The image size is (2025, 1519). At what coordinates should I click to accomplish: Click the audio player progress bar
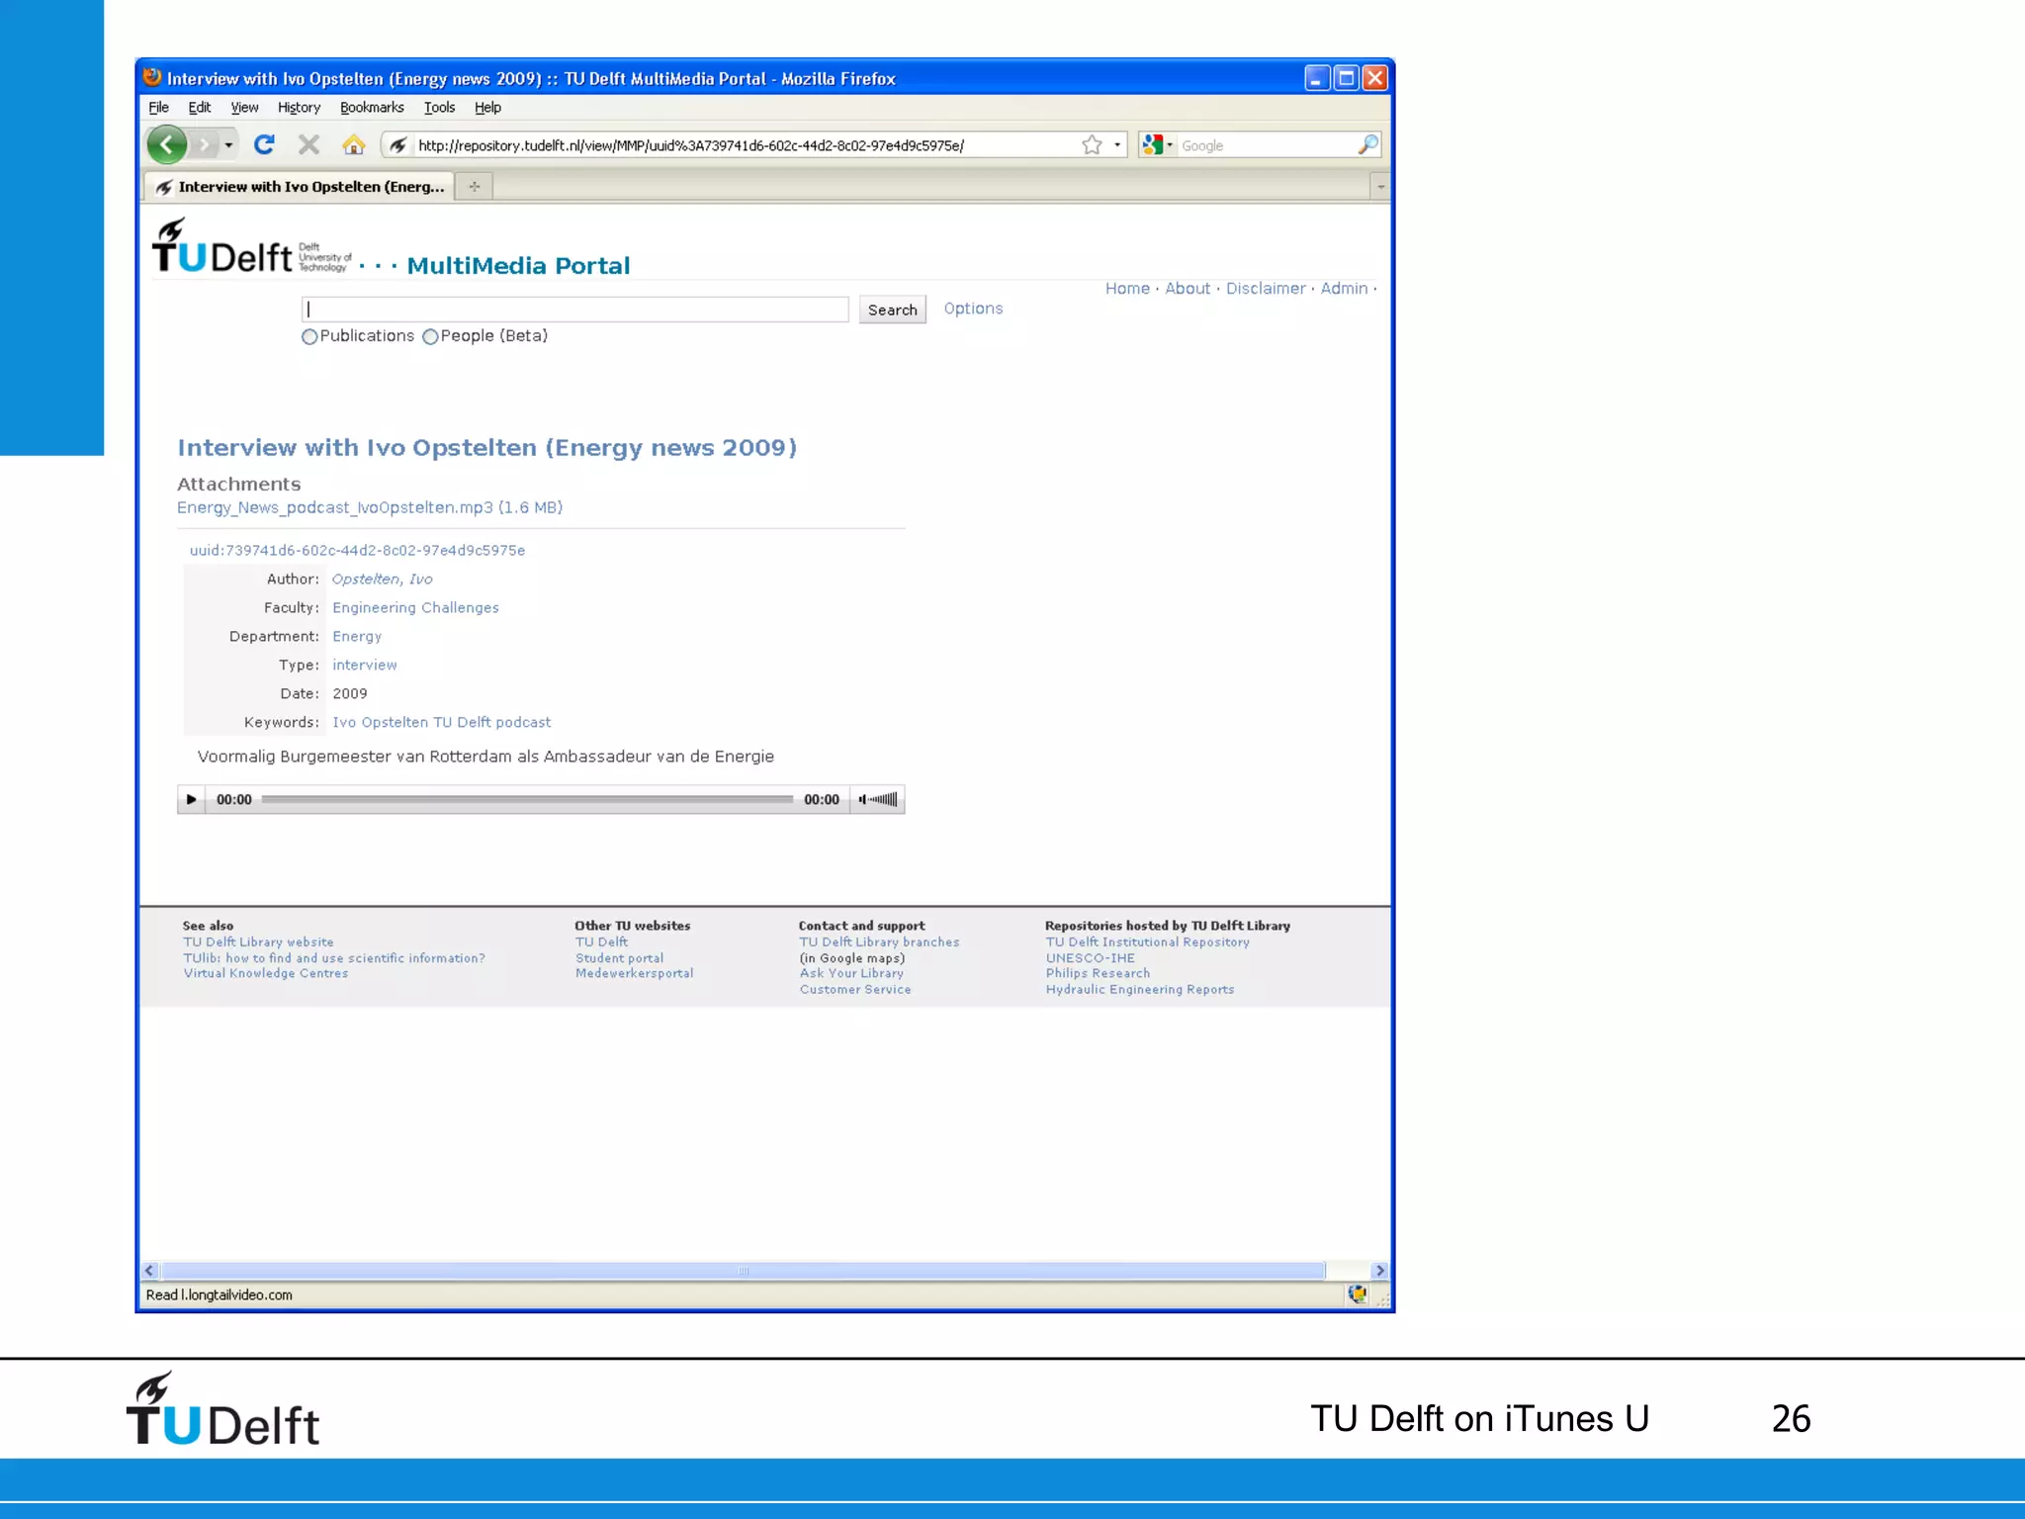coord(526,799)
